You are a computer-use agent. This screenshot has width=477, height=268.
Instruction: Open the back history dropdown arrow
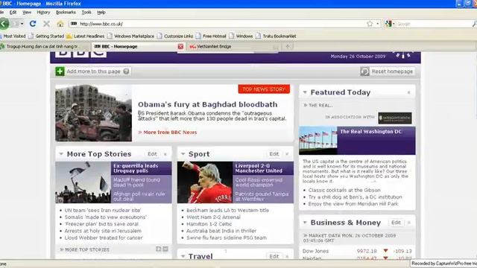[22, 24]
